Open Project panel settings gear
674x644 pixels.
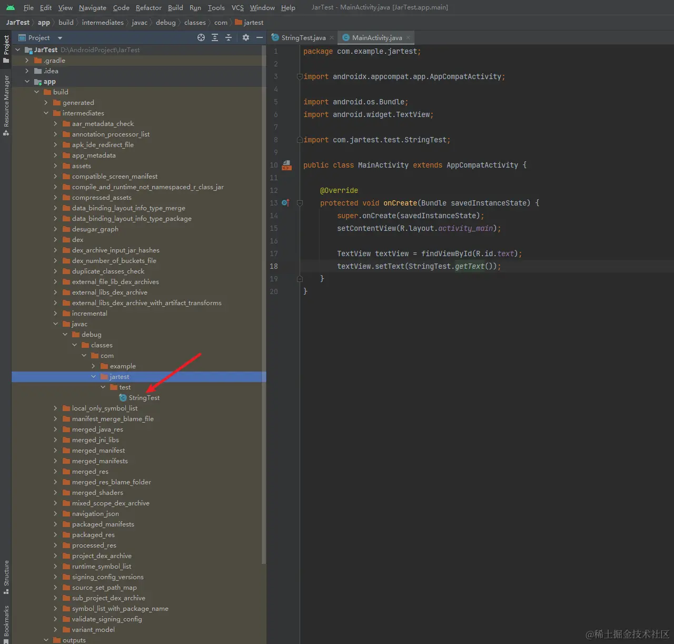tap(245, 37)
